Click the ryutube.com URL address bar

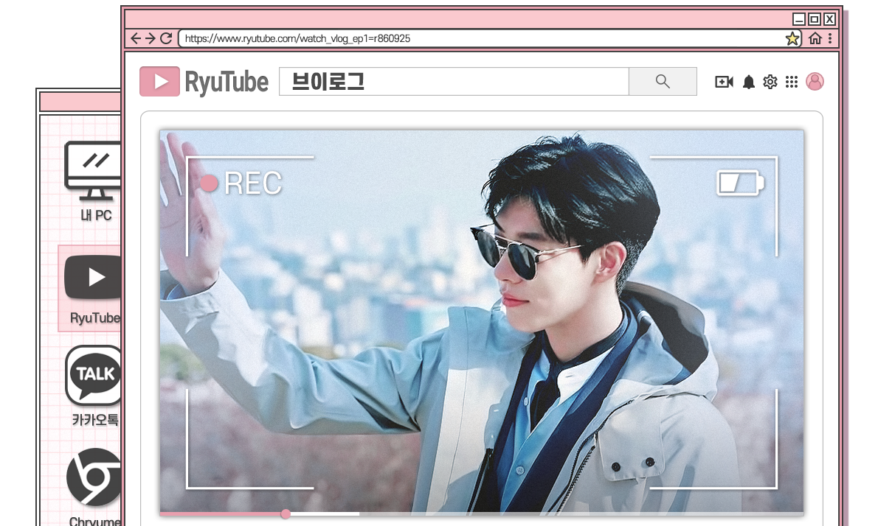[491, 38]
